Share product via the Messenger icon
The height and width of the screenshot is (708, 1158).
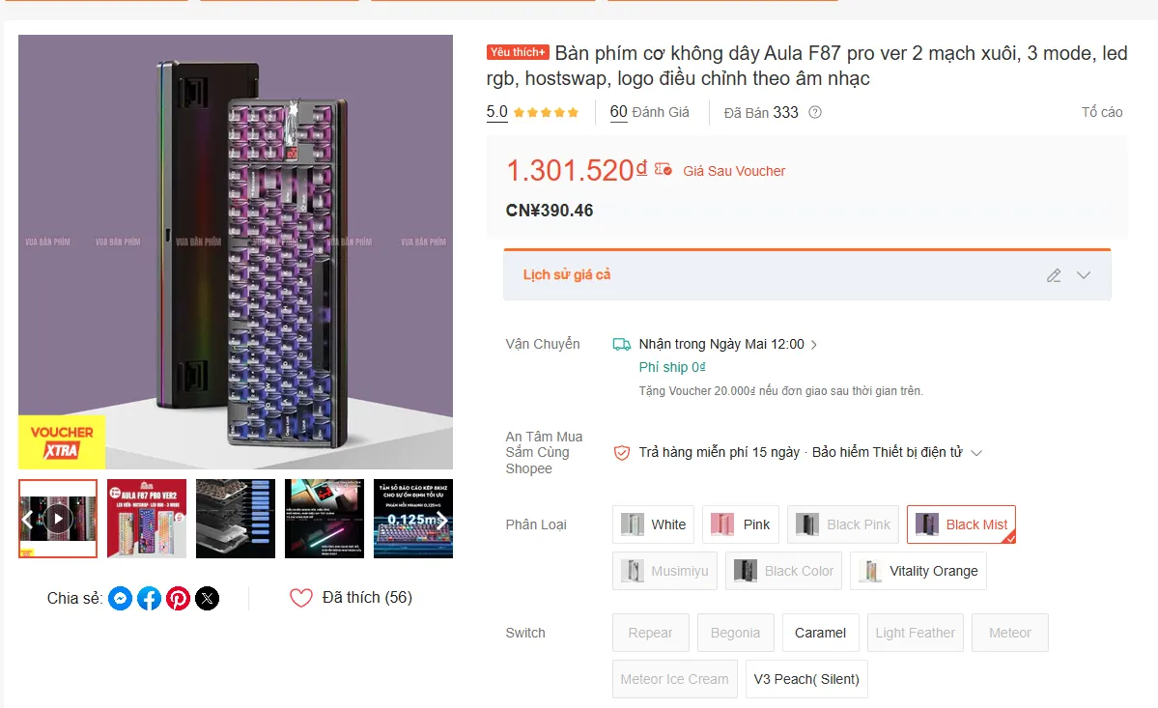tap(120, 598)
